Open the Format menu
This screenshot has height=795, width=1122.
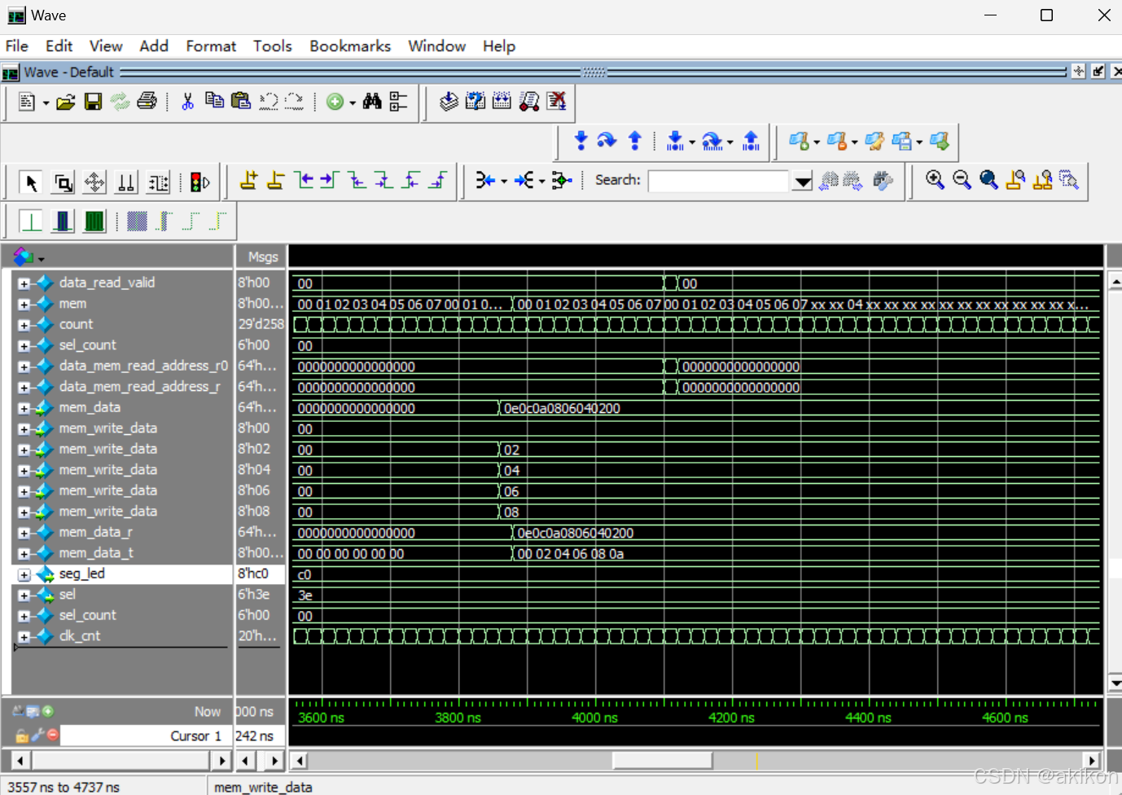(210, 46)
